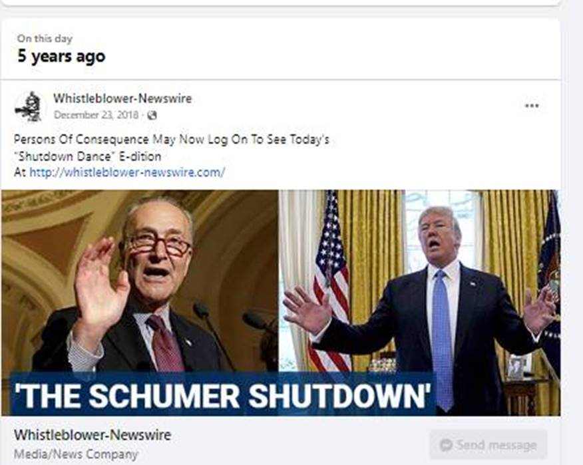Click the Whistleblower-Newswire page name in post header
583x465 pixels.
pos(122,98)
